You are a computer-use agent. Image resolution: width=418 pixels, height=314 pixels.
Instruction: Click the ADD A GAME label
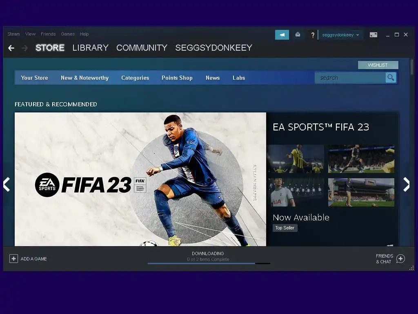33,259
